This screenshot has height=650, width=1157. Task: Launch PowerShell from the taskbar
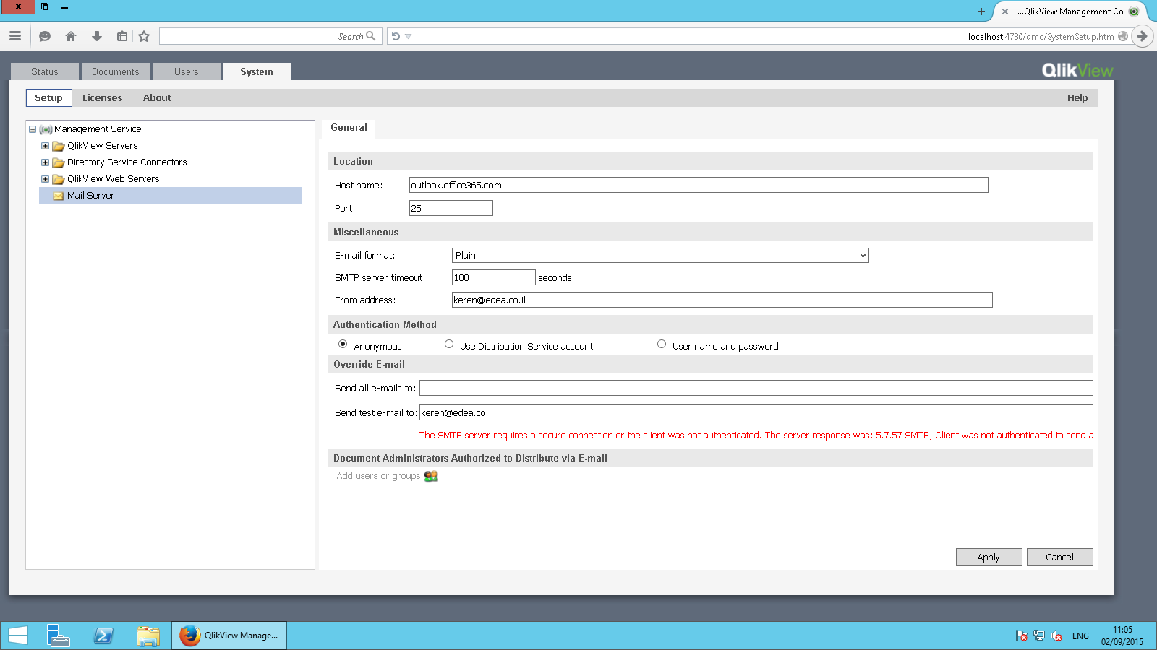(103, 636)
